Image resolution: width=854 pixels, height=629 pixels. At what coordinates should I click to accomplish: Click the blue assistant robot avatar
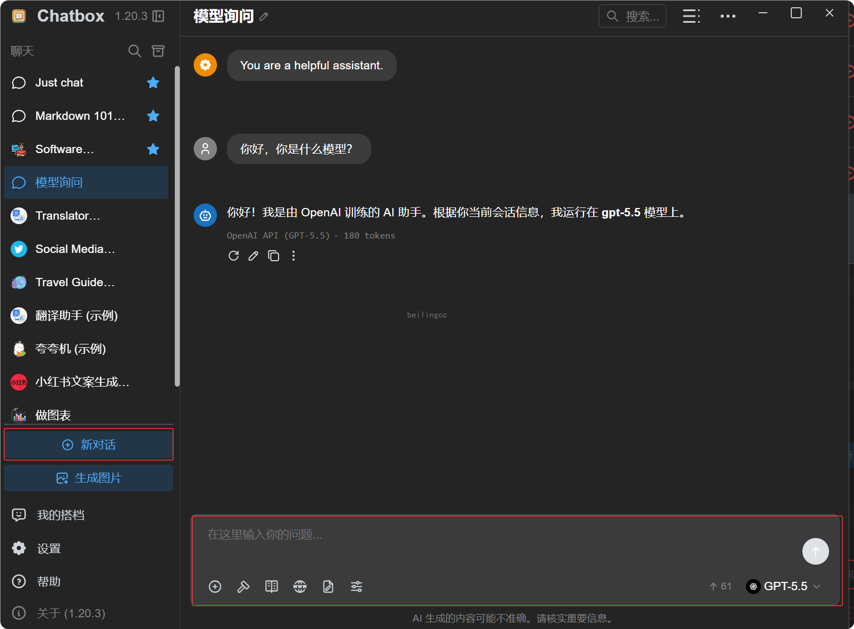click(x=205, y=215)
